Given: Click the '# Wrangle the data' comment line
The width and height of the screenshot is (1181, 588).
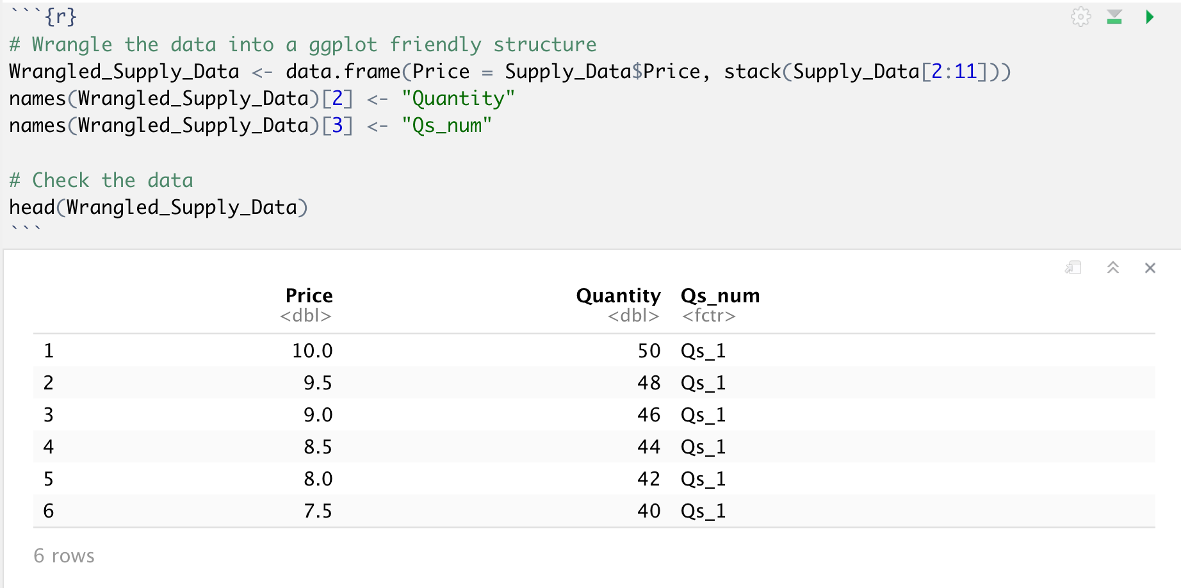Looking at the screenshot, I should tap(302, 45).
